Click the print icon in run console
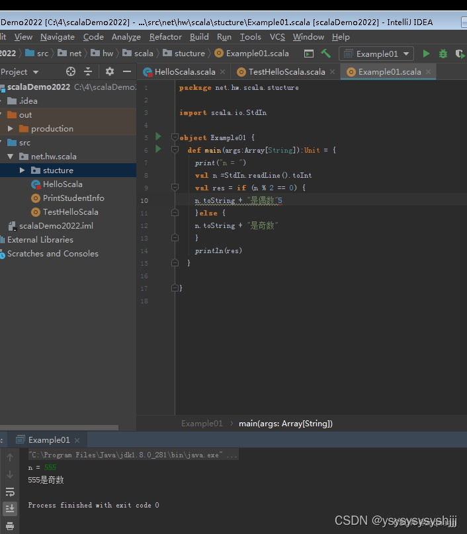Image resolution: width=467 pixels, height=534 pixels. click(x=10, y=526)
